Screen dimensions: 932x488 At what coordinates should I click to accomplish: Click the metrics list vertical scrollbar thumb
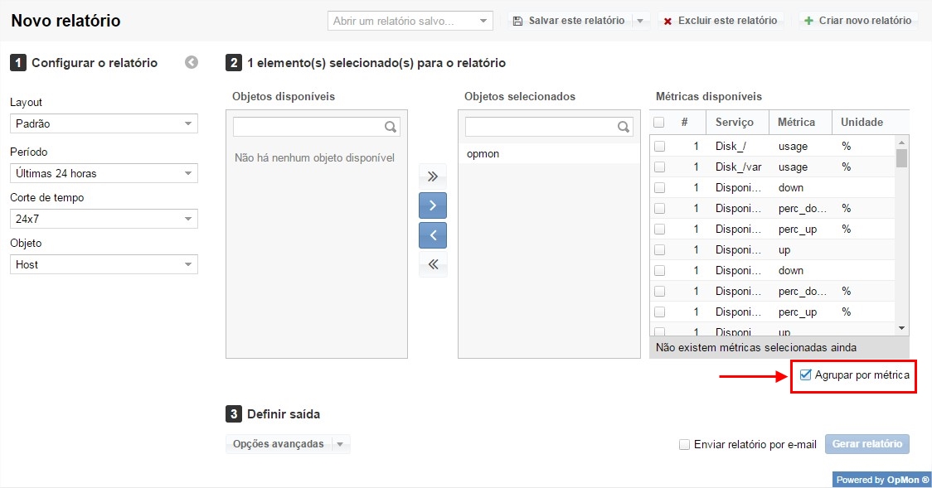point(901,157)
